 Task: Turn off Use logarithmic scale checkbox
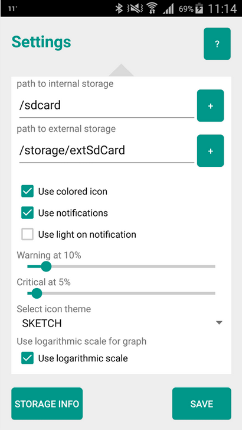coord(27,358)
